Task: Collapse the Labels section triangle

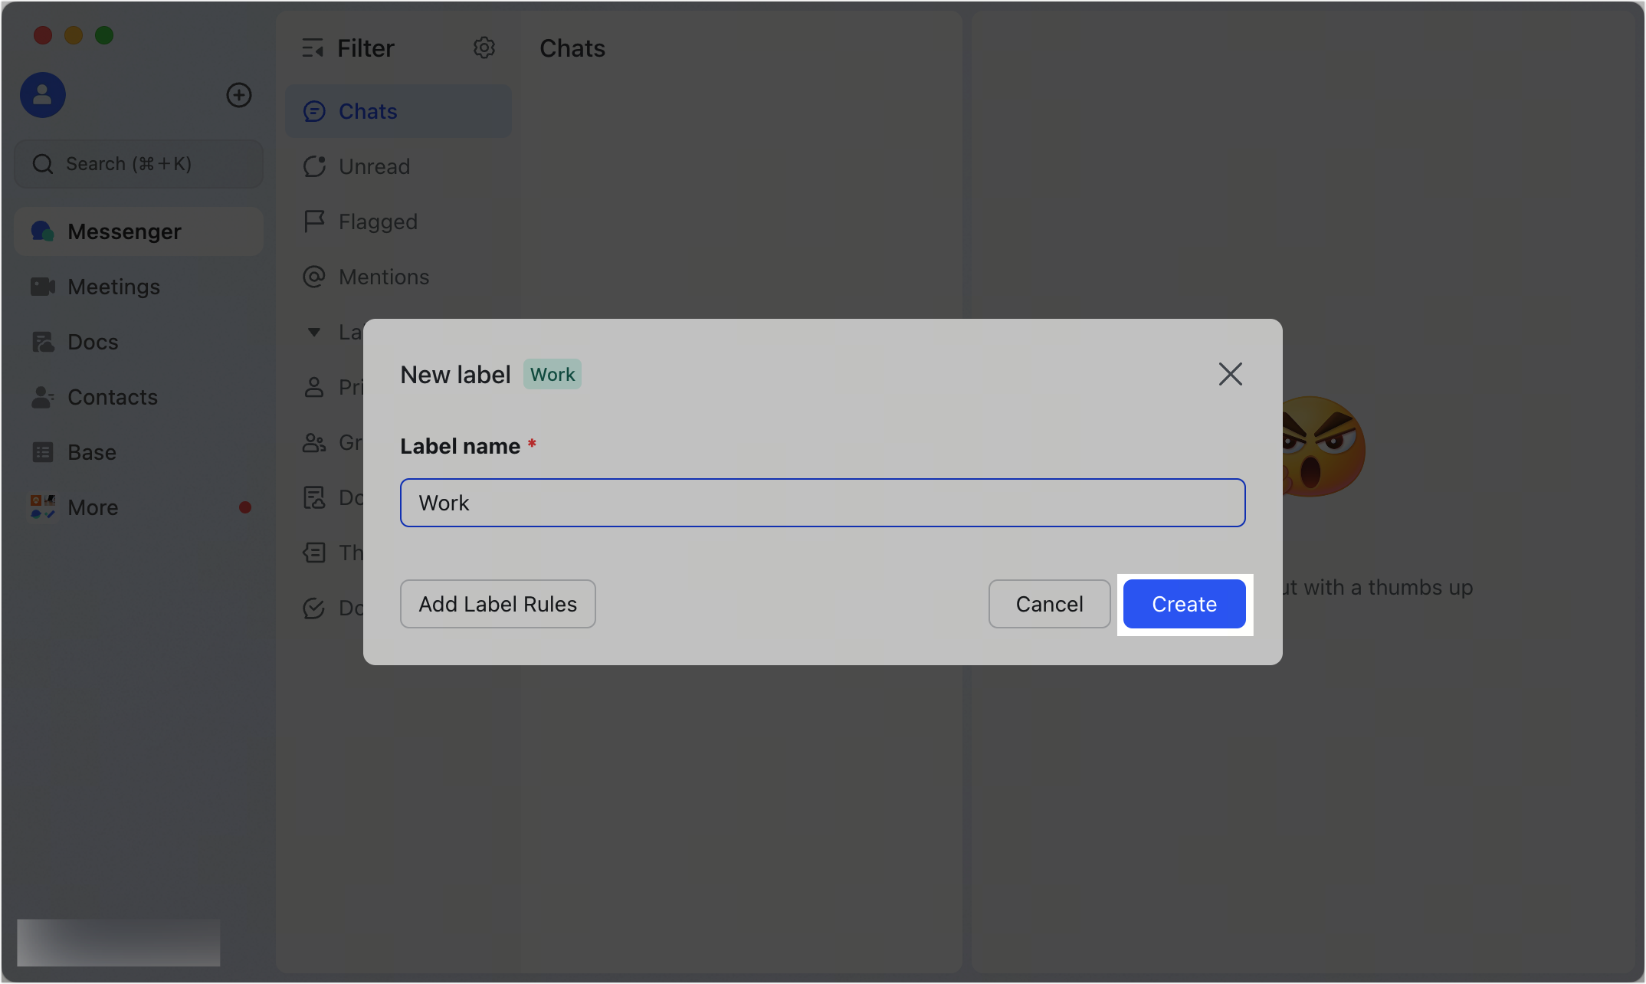Action: (314, 332)
